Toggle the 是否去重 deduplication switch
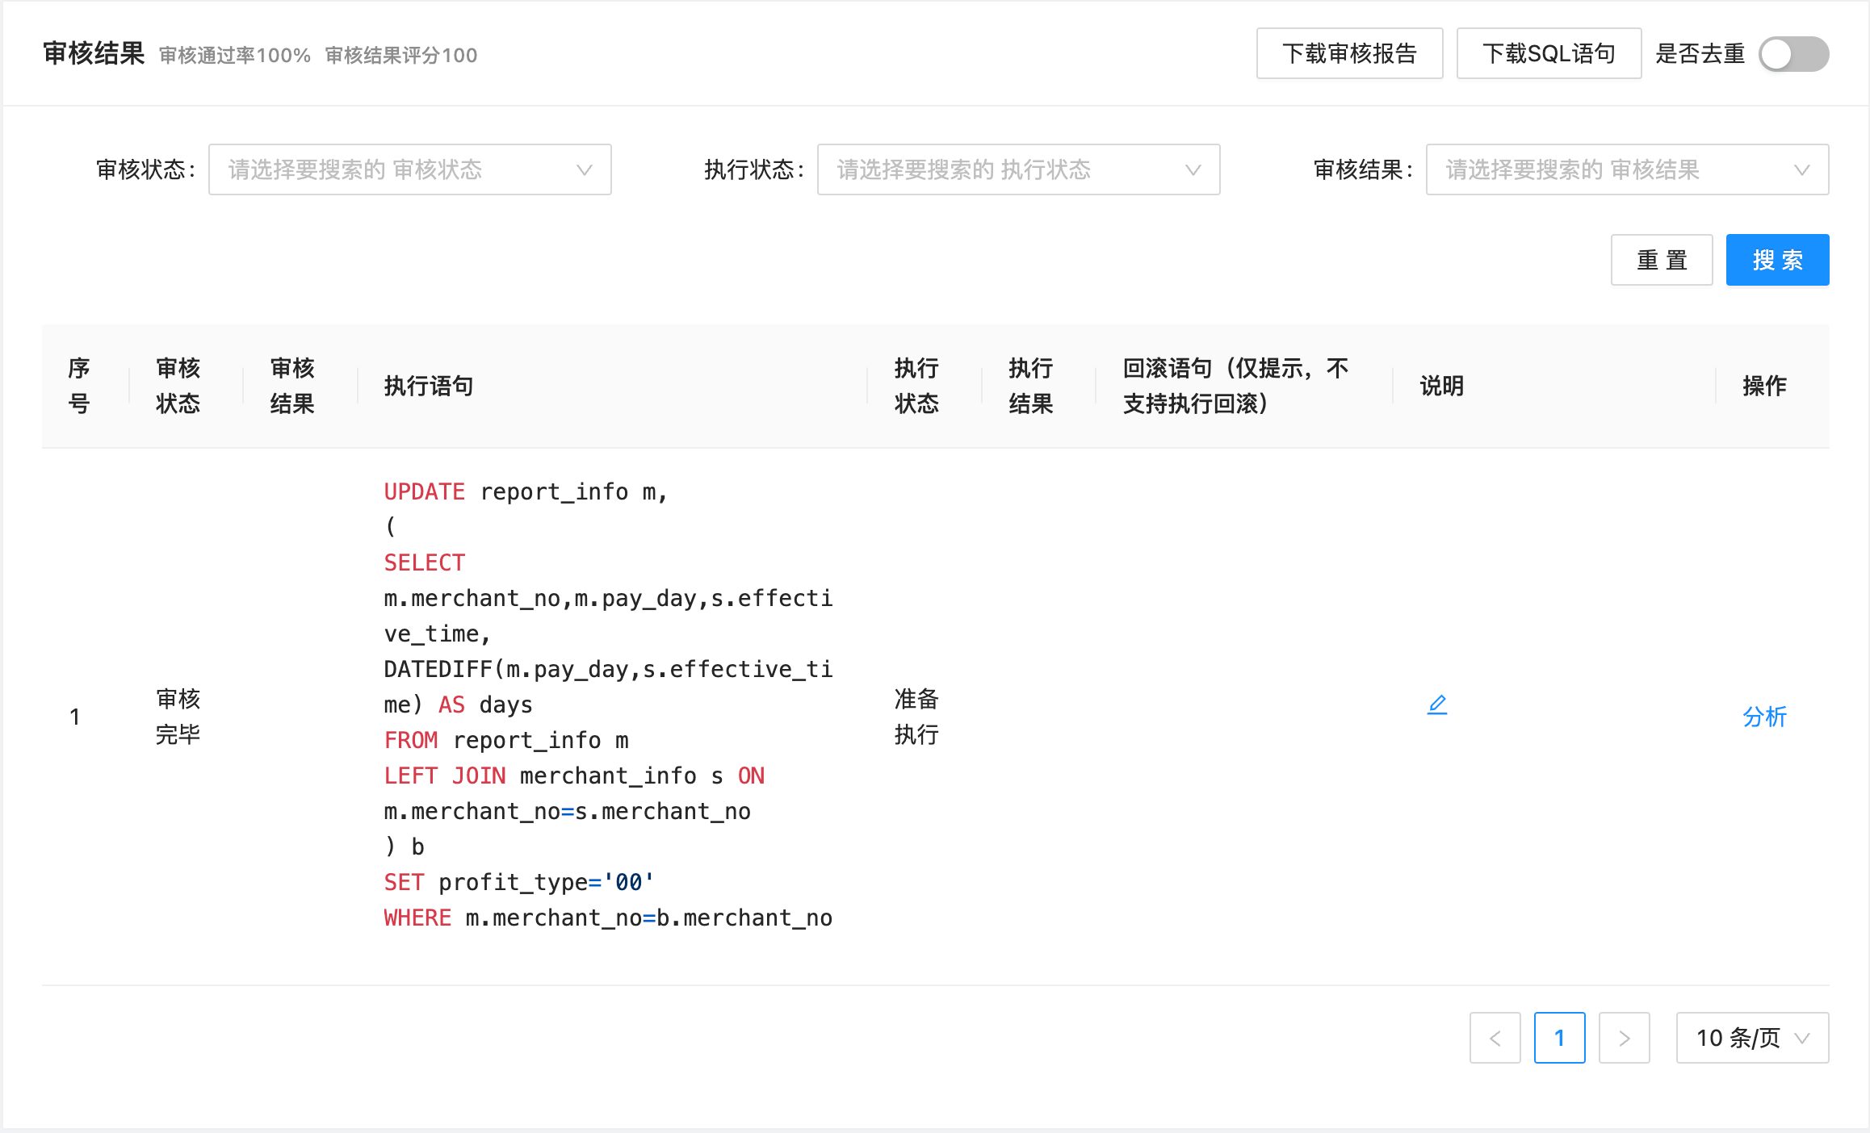This screenshot has height=1133, width=1870. pos(1793,54)
